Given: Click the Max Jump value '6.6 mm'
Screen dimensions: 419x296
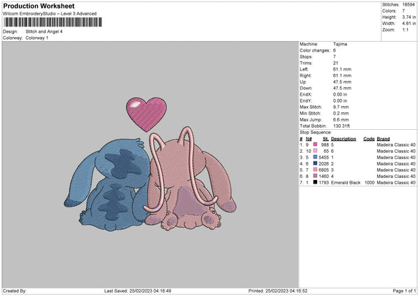Looking at the screenshot, I should click(x=341, y=119).
